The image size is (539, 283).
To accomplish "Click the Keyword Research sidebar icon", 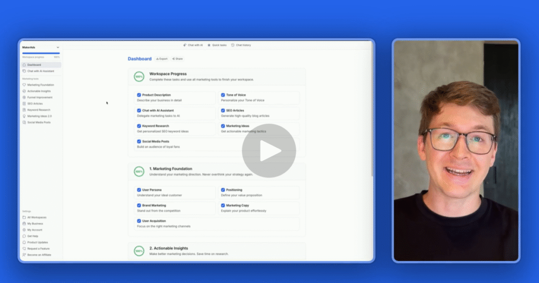I will pos(24,110).
